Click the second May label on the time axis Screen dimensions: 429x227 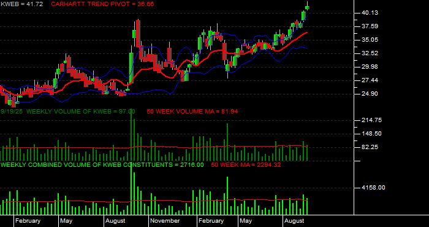pyautogui.click(x=246, y=221)
